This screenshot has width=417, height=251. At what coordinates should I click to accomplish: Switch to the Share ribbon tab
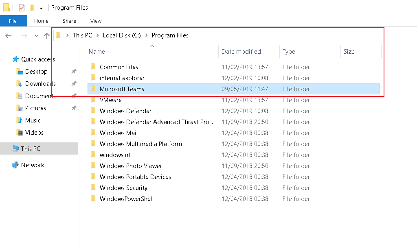click(69, 21)
